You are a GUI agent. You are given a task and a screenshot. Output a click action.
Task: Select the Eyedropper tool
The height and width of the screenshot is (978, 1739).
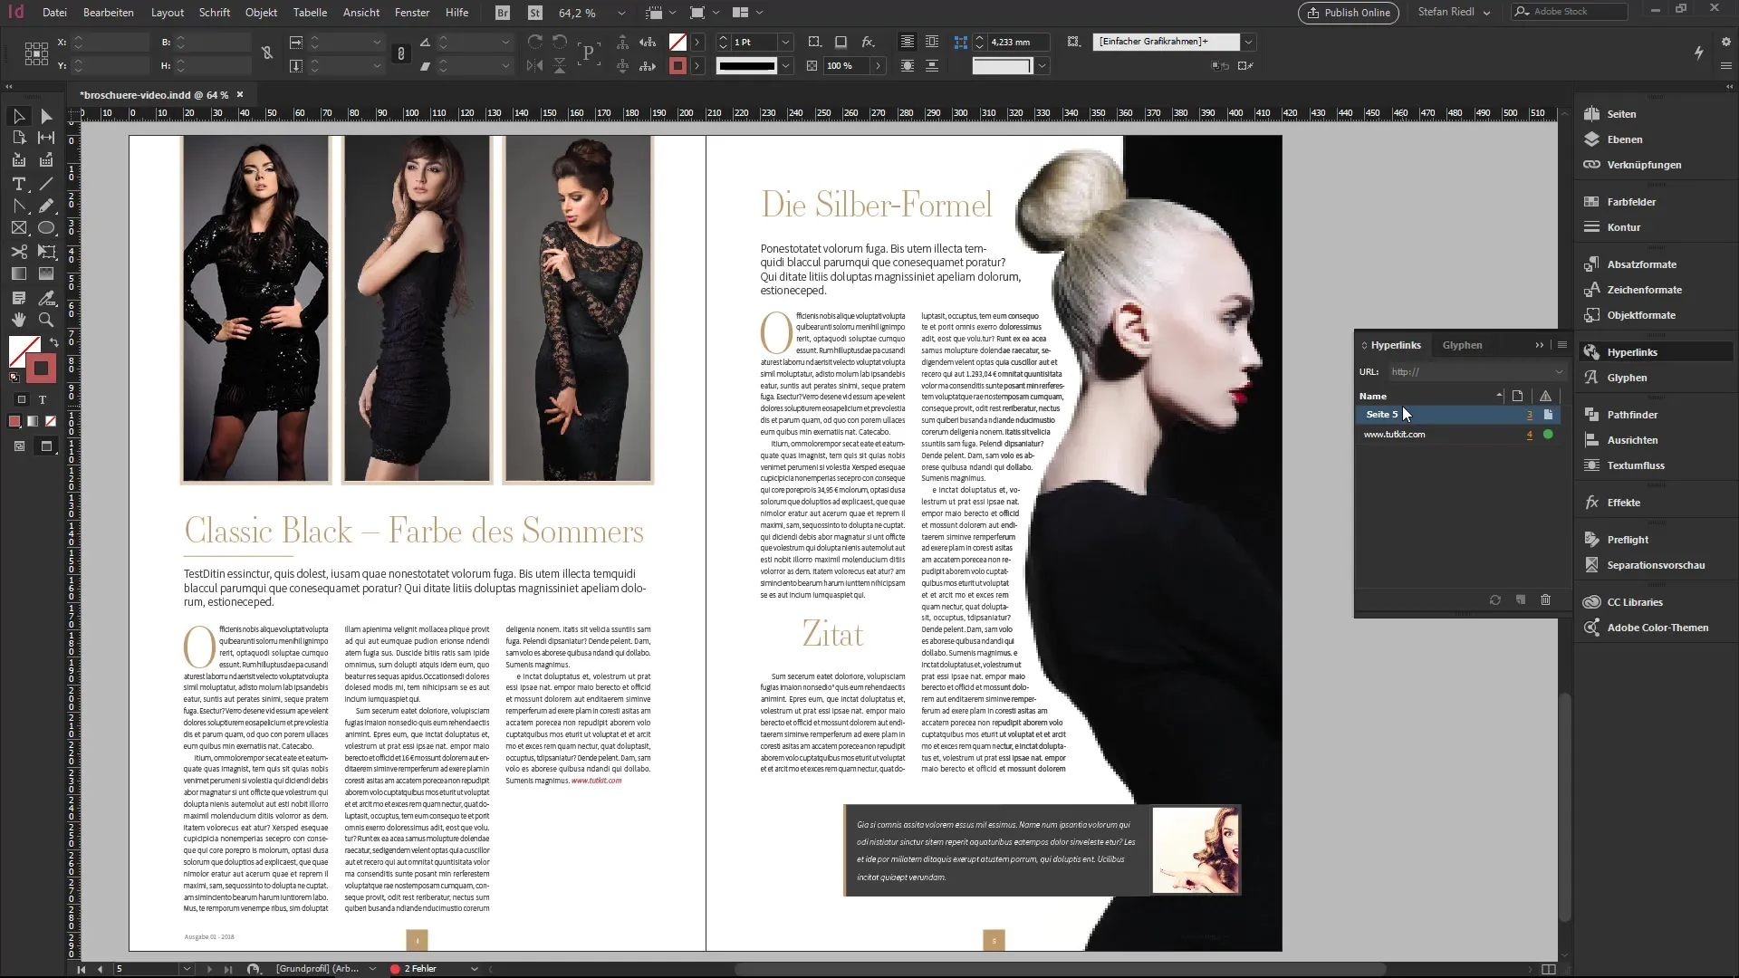46,298
